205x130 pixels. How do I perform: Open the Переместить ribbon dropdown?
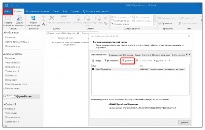pyautogui.click(x=167, y=18)
